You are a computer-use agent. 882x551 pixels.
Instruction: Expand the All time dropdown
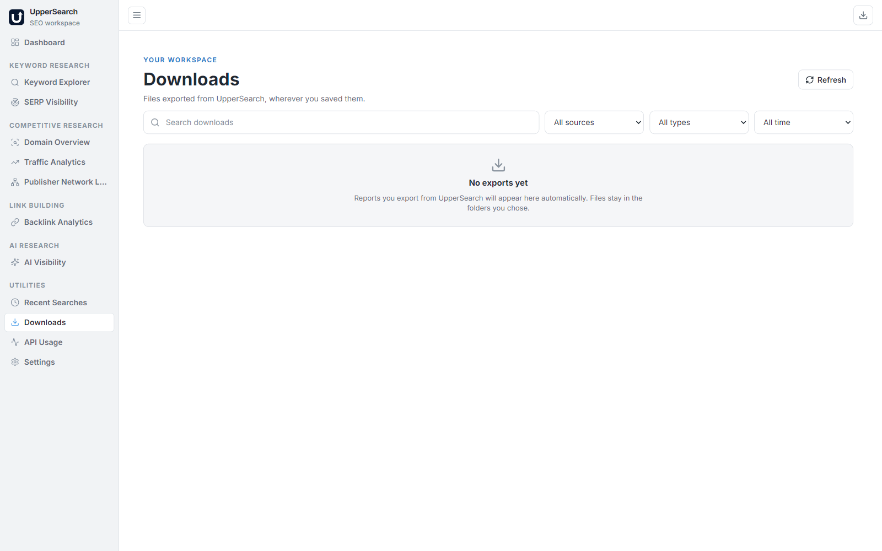coord(804,122)
